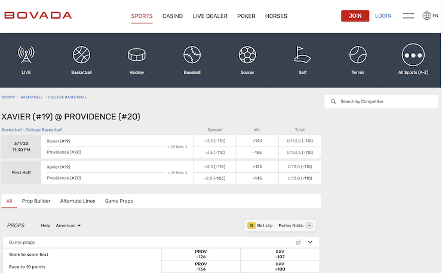The height and width of the screenshot is (273, 442).
Task: Toggle Providence -165 win bet
Action: pos(257,152)
